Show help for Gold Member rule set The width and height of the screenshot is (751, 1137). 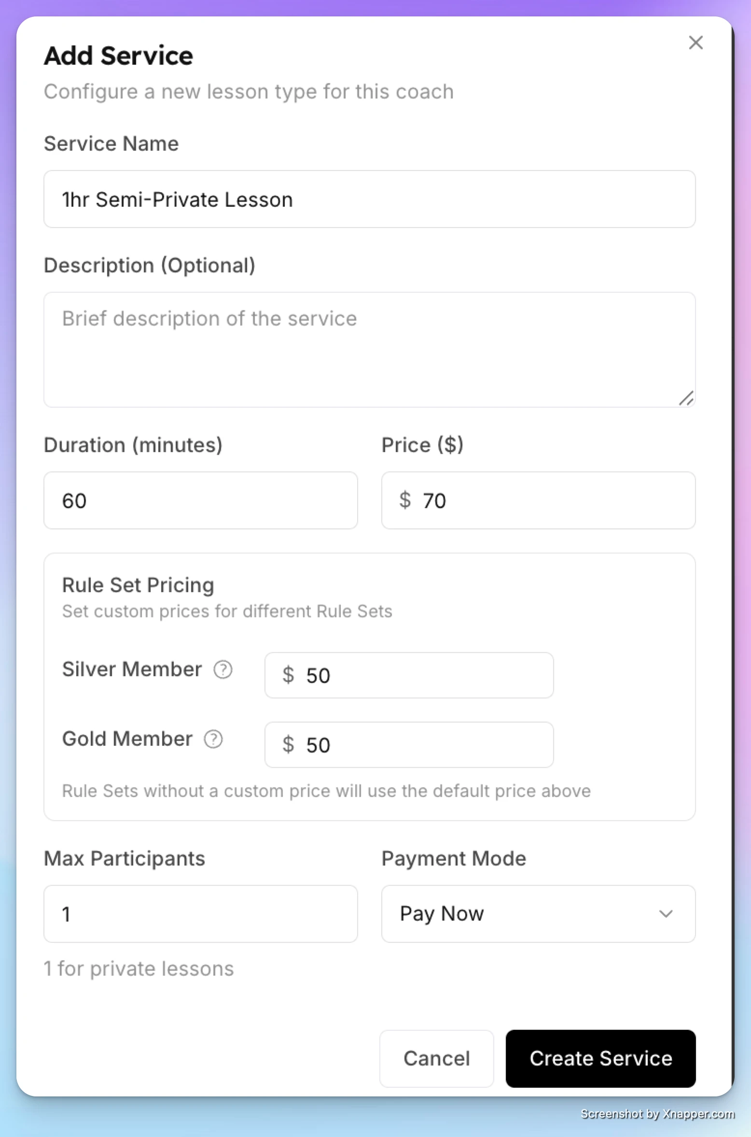213,739
